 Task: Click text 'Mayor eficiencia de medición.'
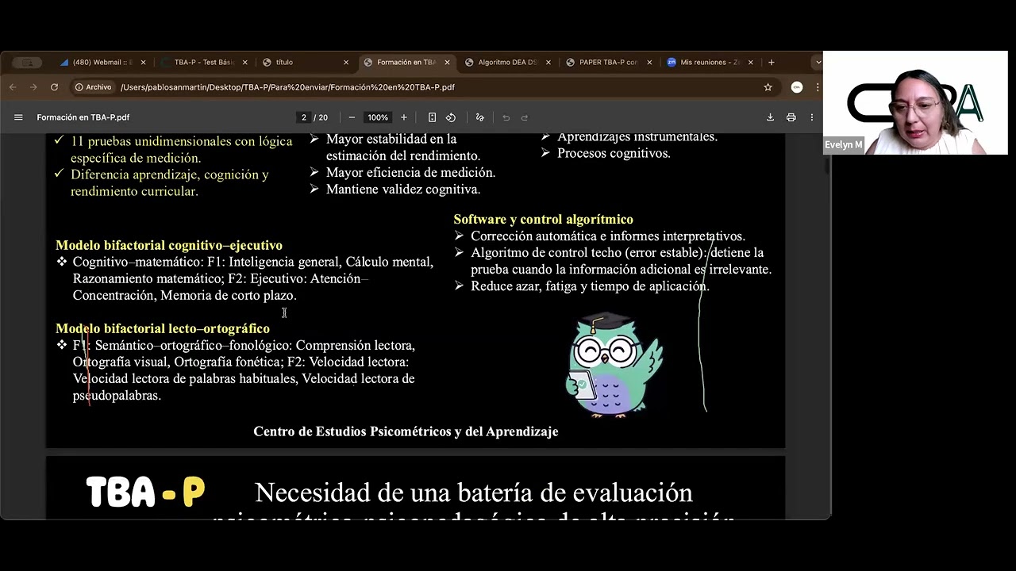pos(410,172)
